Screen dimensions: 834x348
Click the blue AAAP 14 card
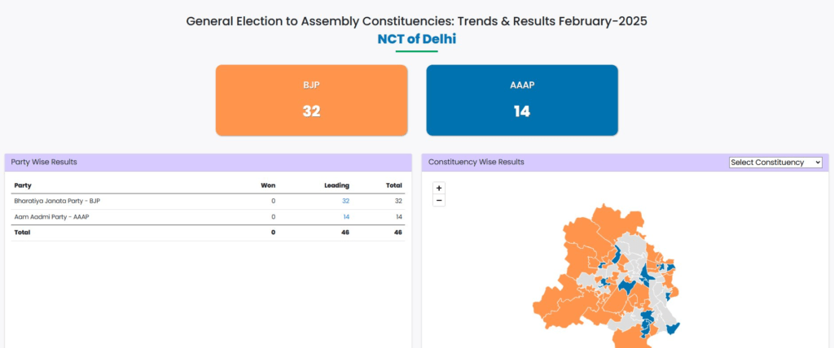coord(522,100)
